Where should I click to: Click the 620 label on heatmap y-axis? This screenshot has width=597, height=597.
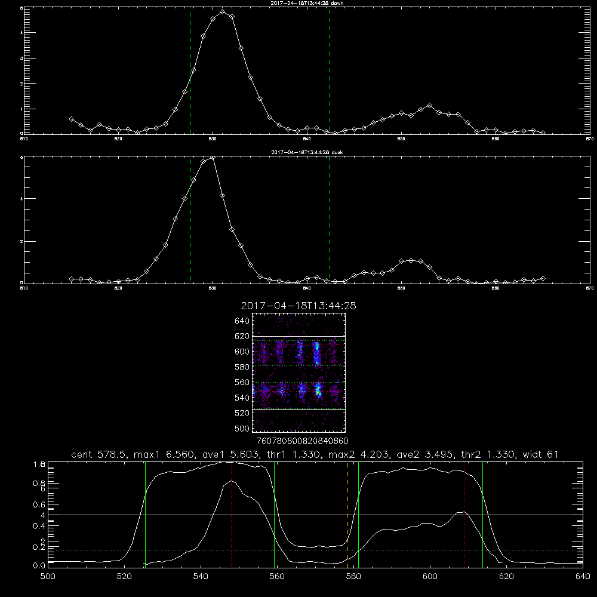(x=242, y=336)
